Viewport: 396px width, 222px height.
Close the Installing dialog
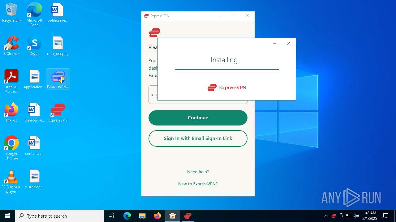[289, 43]
